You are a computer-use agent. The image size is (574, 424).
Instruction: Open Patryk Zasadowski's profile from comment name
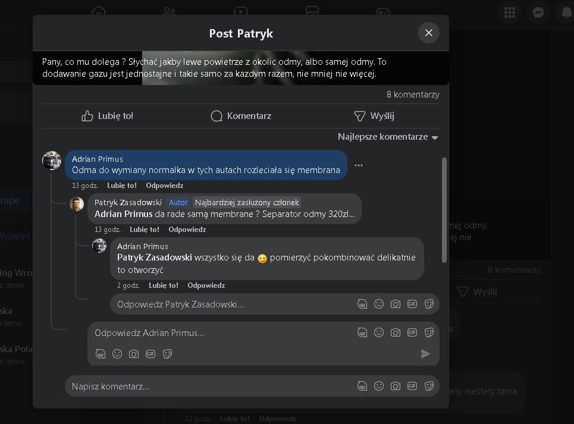(x=128, y=202)
